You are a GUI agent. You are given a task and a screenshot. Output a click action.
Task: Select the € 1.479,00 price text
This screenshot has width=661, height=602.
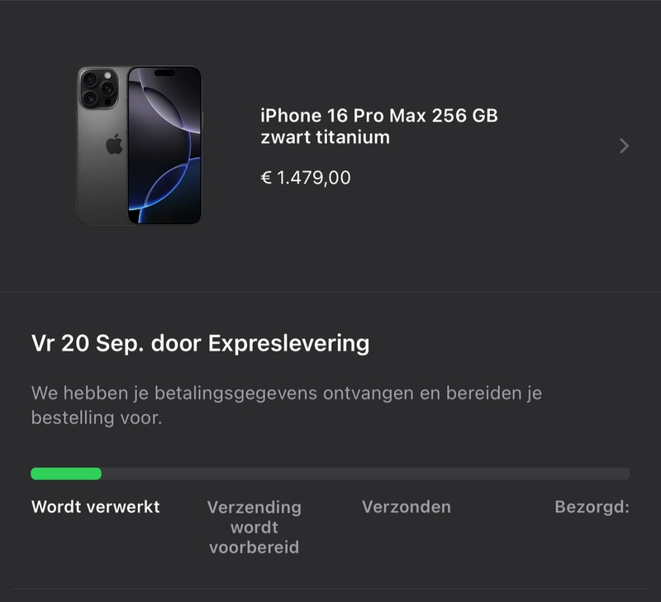point(306,178)
